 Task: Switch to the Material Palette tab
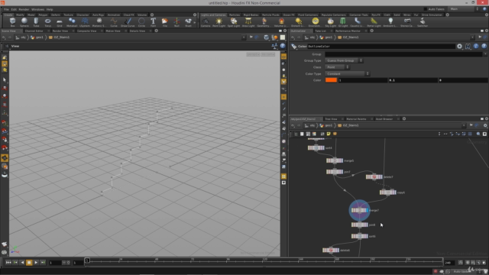356,119
